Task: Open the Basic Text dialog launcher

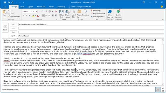Action: point(57,20)
